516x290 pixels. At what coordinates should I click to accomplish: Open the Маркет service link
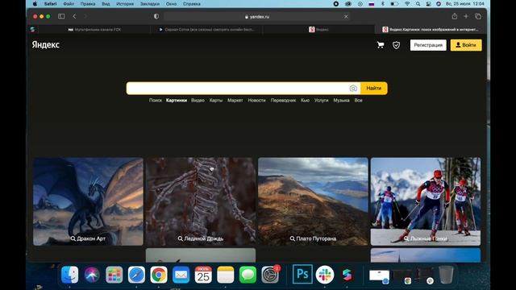pyautogui.click(x=235, y=100)
